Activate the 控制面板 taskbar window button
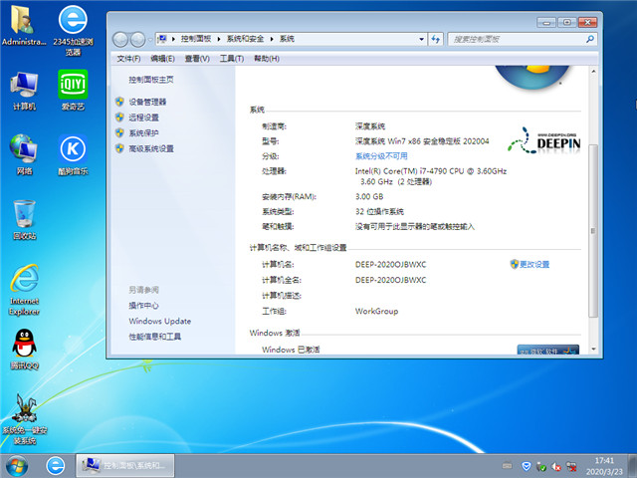The width and height of the screenshot is (637, 478). click(x=125, y=466)
